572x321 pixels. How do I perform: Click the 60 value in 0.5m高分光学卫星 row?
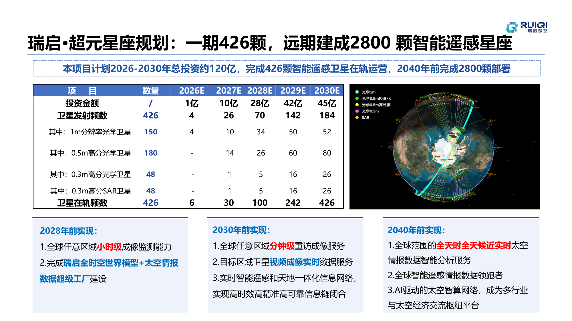(293, 153)
